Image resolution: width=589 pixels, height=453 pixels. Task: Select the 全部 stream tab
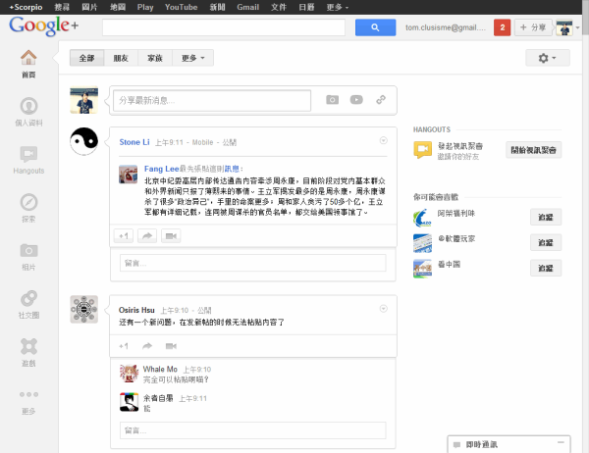86,58
